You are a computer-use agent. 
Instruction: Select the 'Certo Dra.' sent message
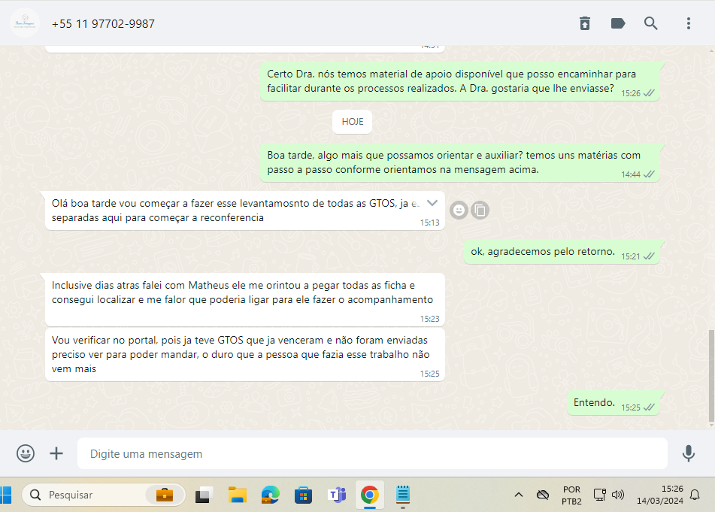click(x=460, y=82)
